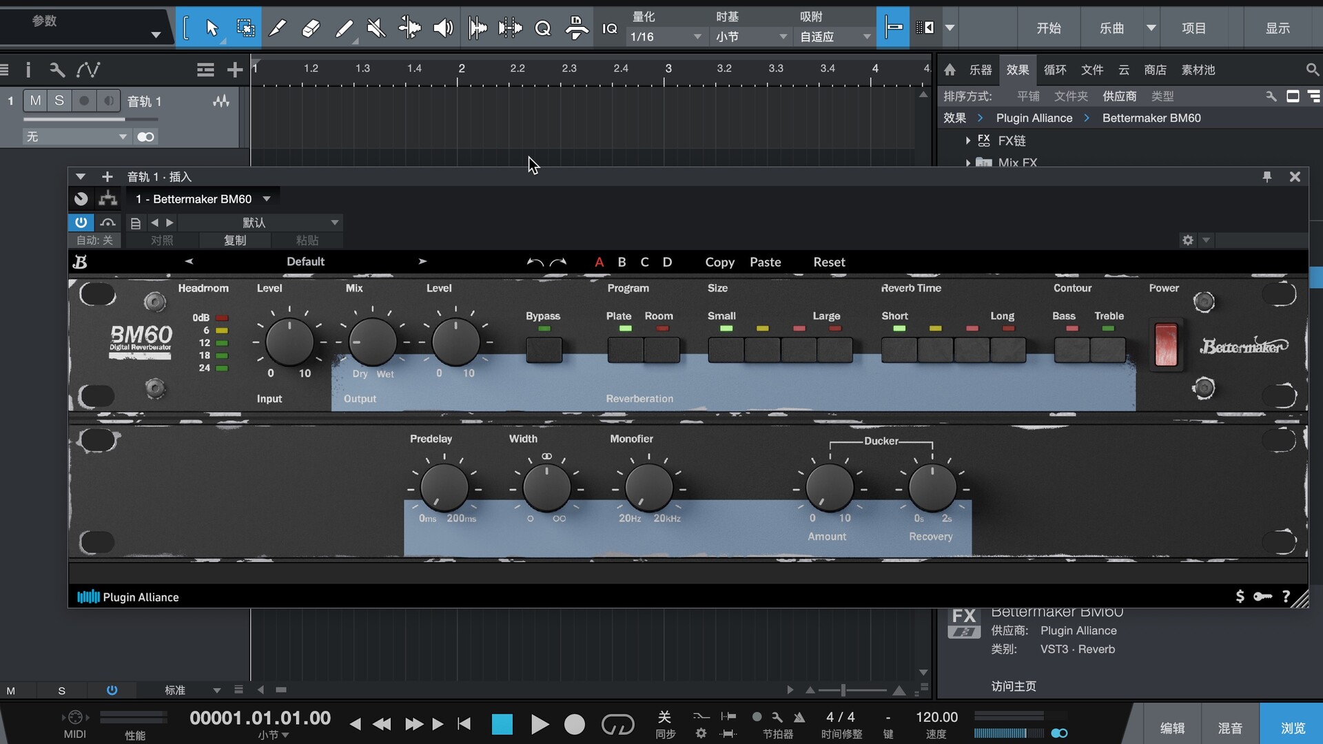The height and width of the screenshot is (744, 1323).
Task: Click the timeline ruler at bar 3
Action: click(x=668, y=69)
